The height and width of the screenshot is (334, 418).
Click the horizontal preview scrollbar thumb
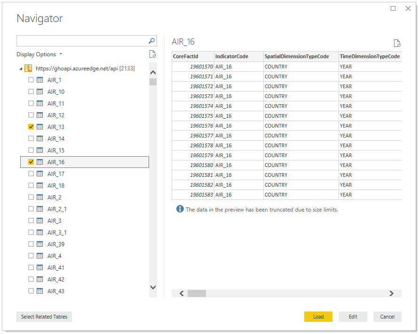(x=197, y=294)
